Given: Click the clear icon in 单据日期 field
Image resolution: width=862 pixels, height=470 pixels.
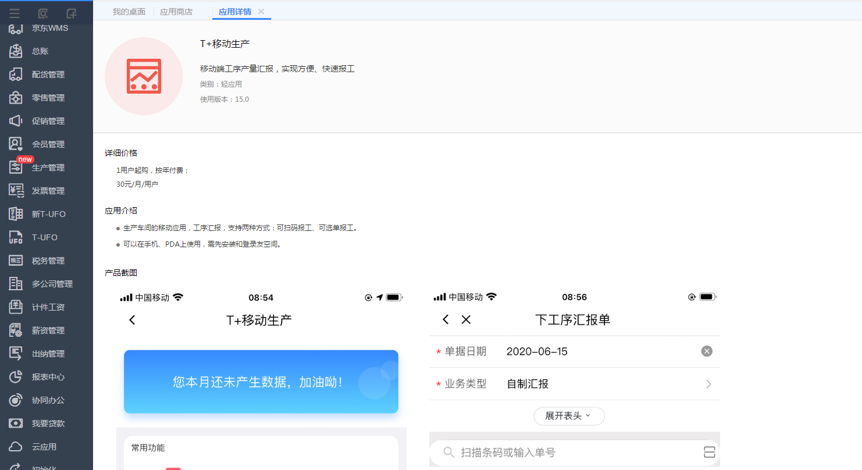Looking at the screenshot, I should (x=707, y=351).
